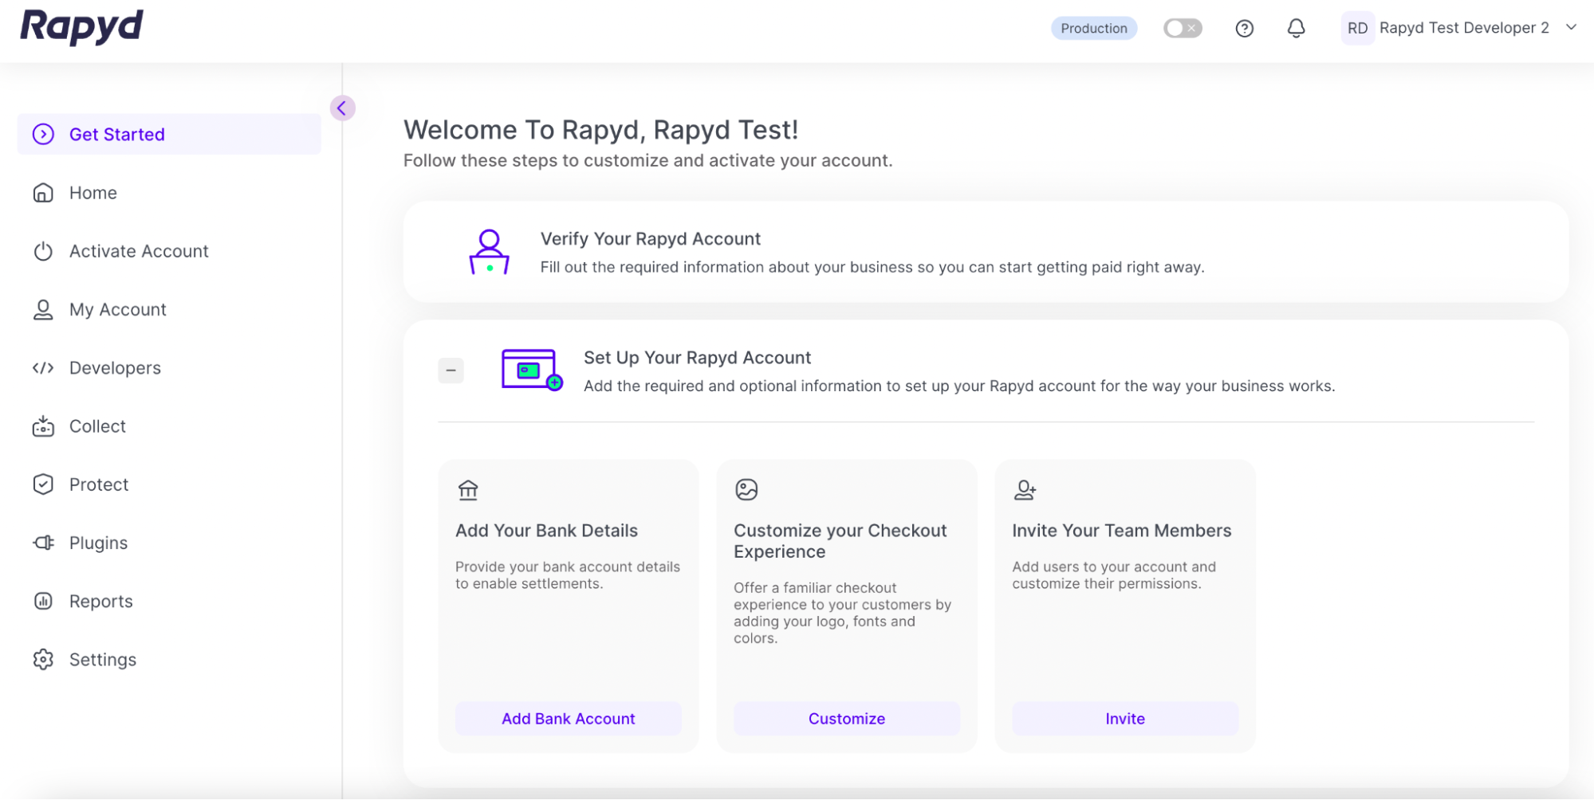Click the Verify Your Rapyd Account icon
Screen dimensions: 1594x800
489,252
